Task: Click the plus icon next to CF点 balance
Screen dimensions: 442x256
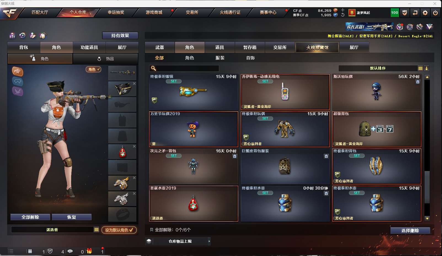Action: click(343, 10)
